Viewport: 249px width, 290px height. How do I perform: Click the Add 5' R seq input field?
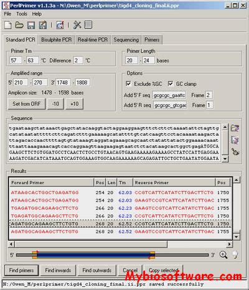(x=170, y=105)
